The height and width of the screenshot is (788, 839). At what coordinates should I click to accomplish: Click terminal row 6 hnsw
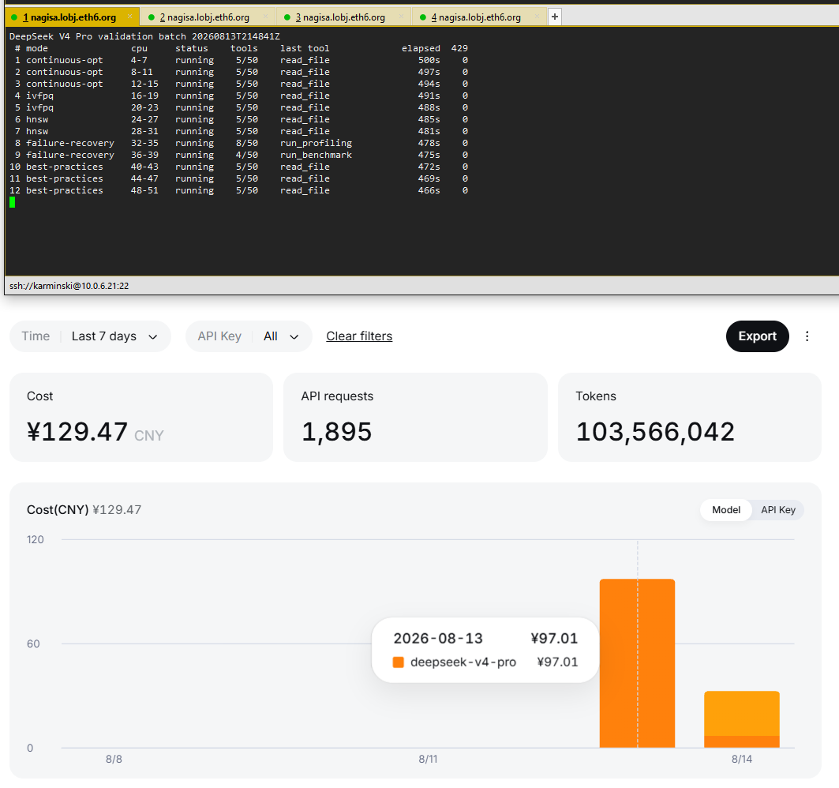point(238,119)
